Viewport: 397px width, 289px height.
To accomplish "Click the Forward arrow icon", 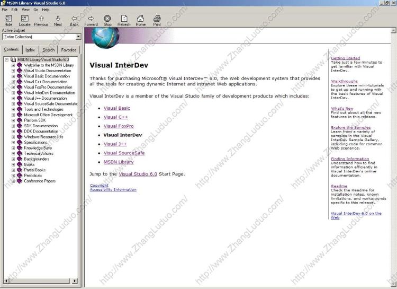I will click(x=91, y=18).
